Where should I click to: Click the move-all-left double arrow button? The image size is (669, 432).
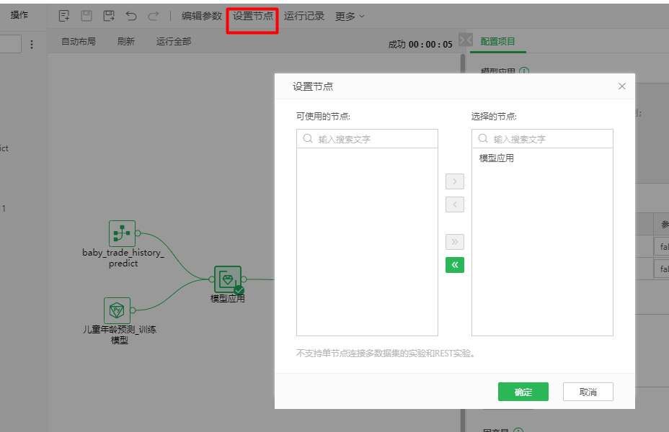(455, 265)
